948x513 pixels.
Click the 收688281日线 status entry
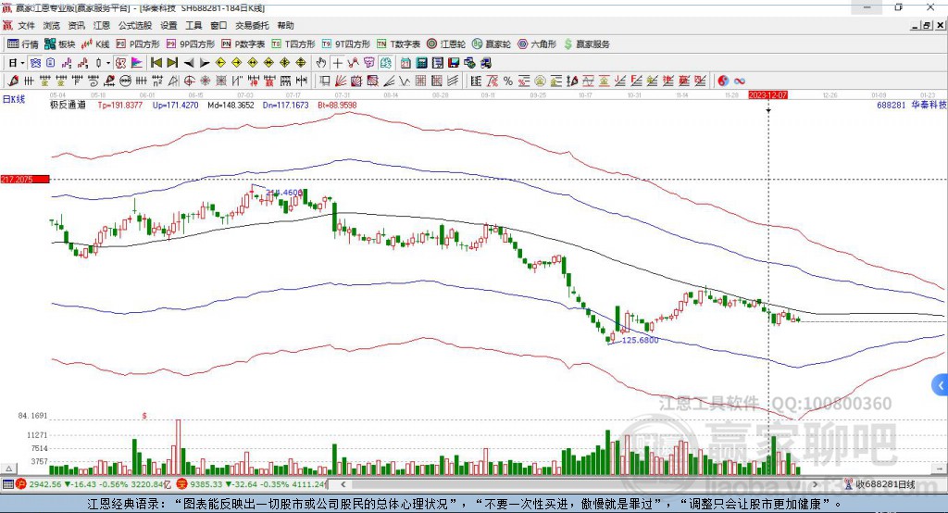click(x=885, y=484)
